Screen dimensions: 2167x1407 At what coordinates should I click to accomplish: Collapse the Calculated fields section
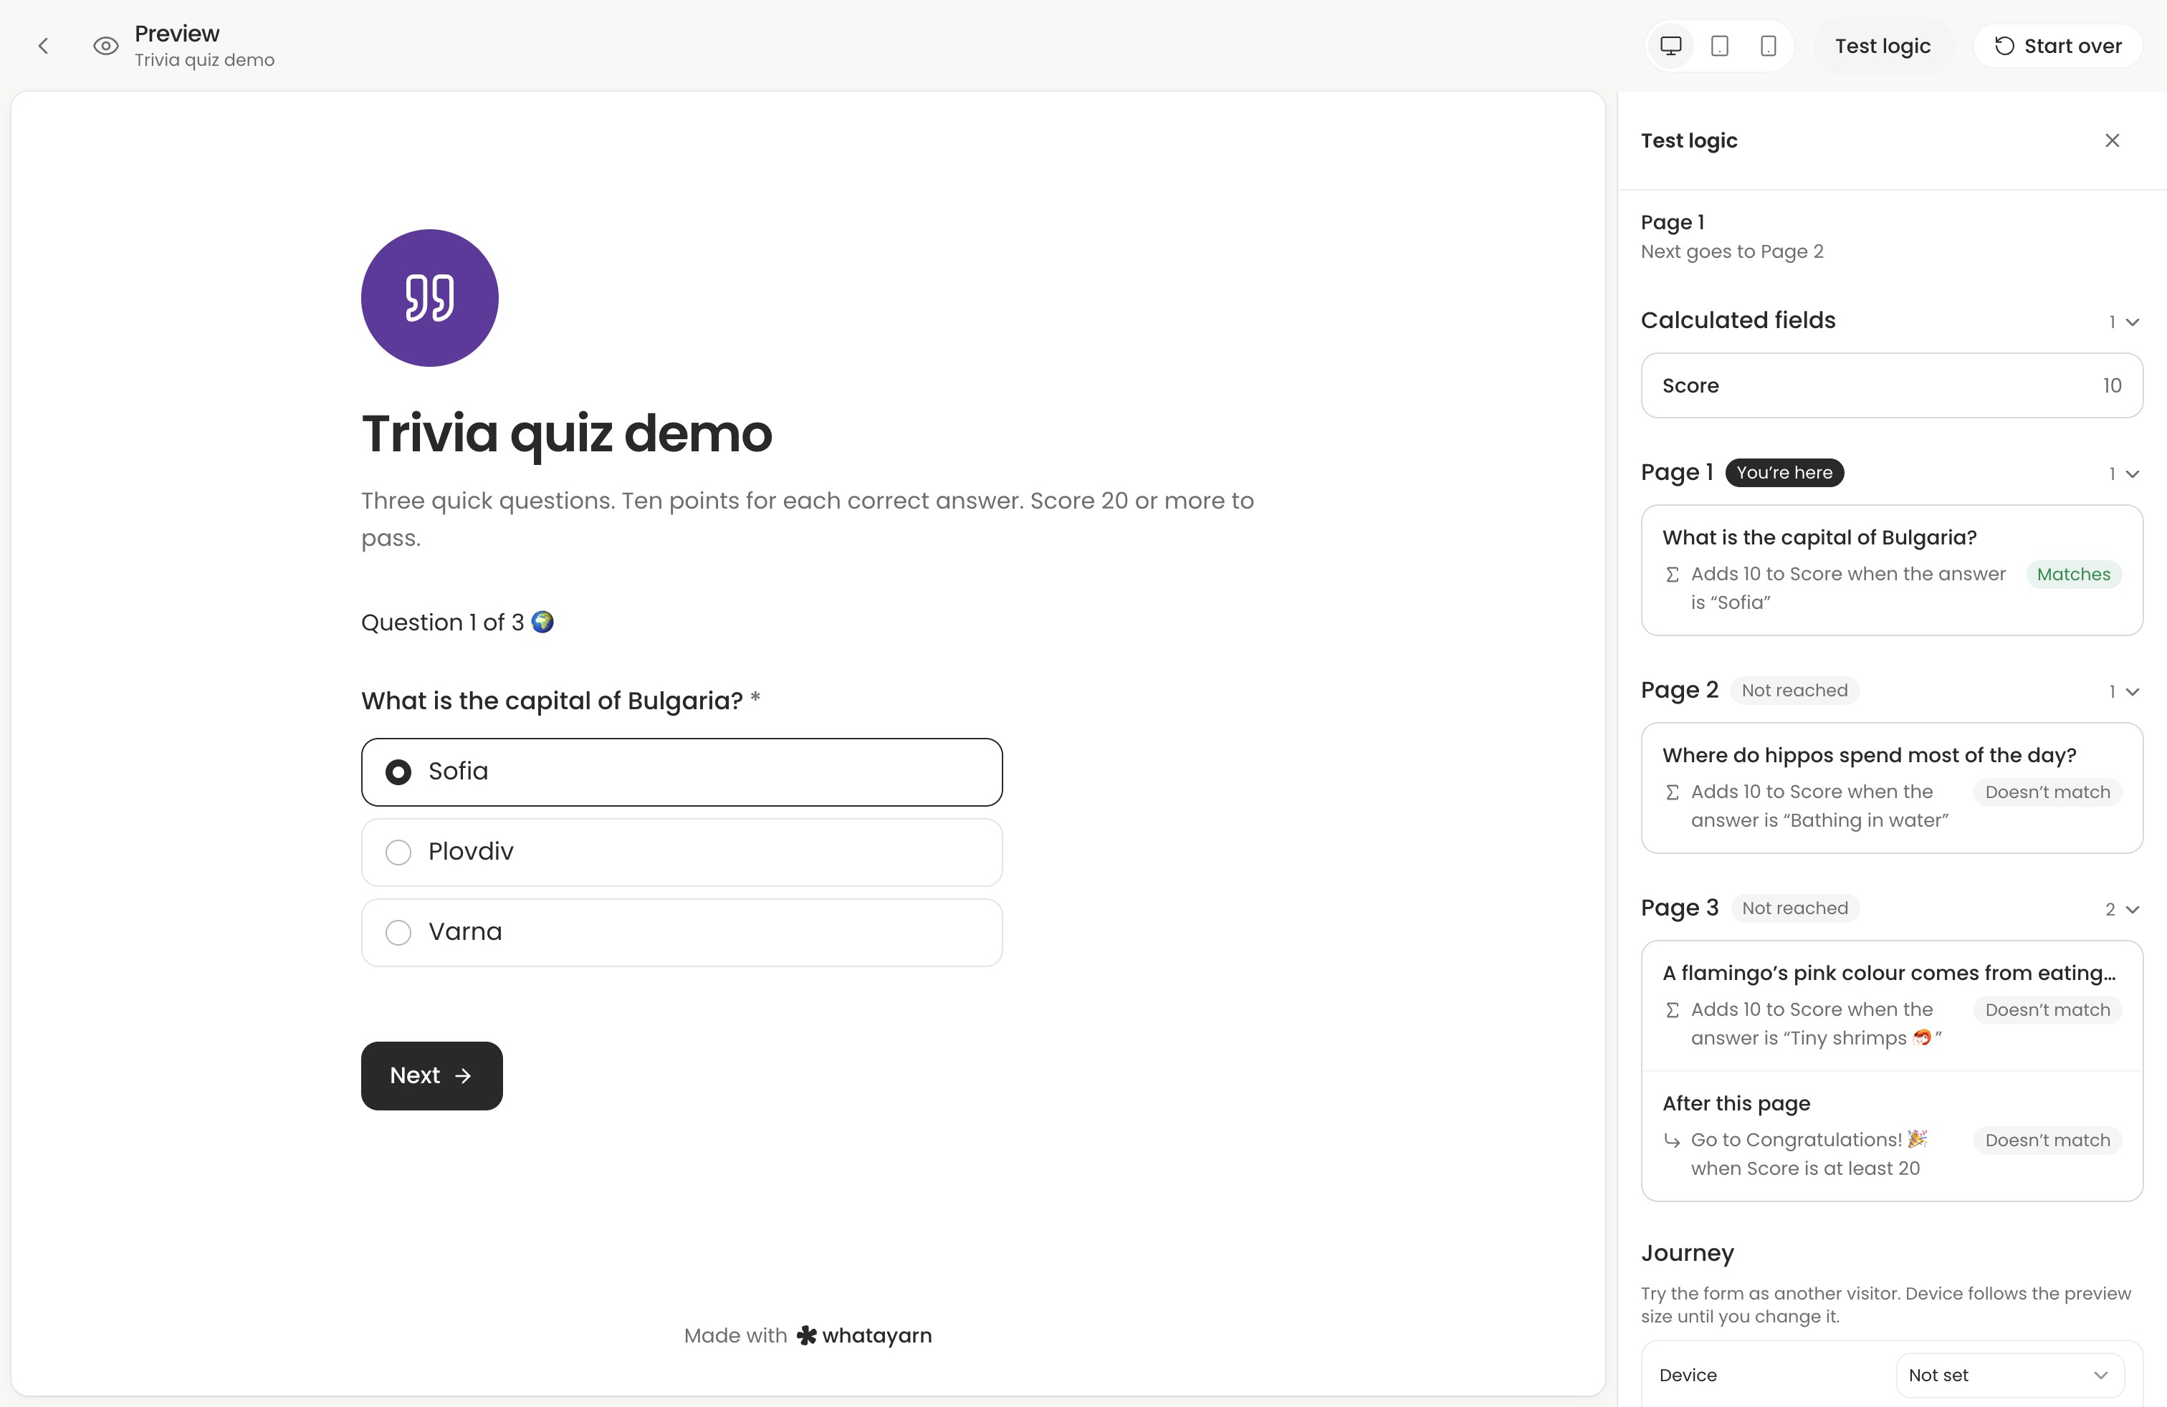click(x=2123, y=321)
